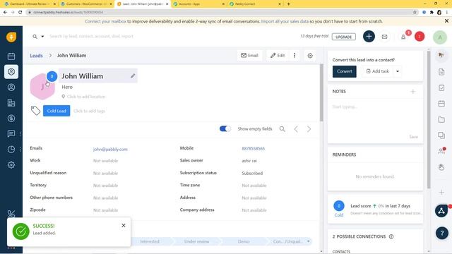
Task: Open the notifications bell icon
Action: coord(403,37)
